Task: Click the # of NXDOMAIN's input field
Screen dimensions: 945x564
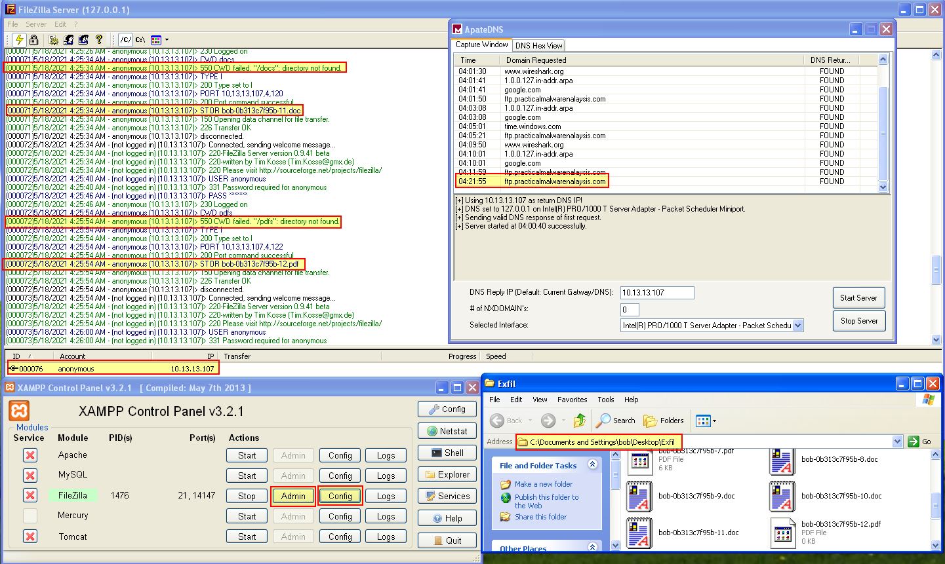Action: coord(630,309)
